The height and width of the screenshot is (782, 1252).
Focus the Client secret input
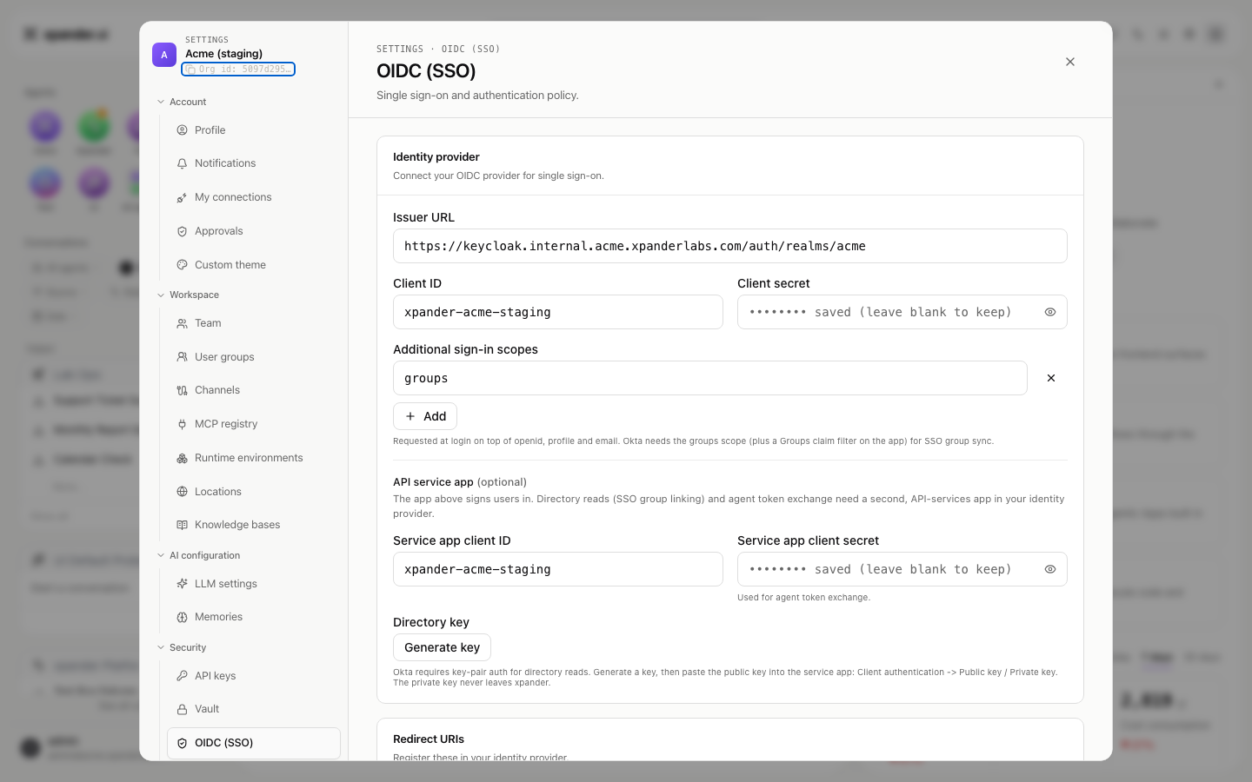[902, 312]
